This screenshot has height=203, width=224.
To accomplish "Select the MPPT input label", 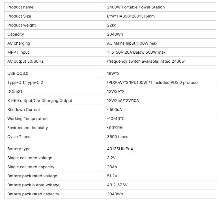I will [x=18, y=52].
